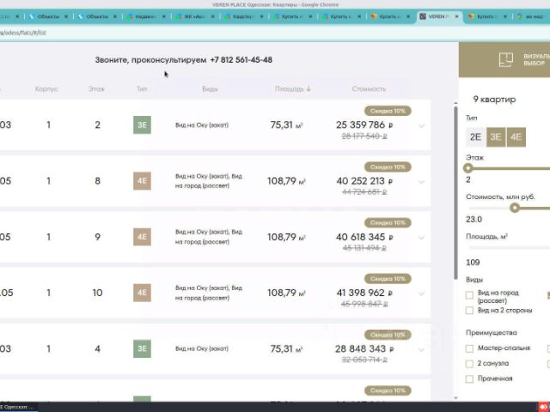This screenshot has height=412, width=550.
Task: Check the 2 санузла option
Action: click(x=469, y=364)
